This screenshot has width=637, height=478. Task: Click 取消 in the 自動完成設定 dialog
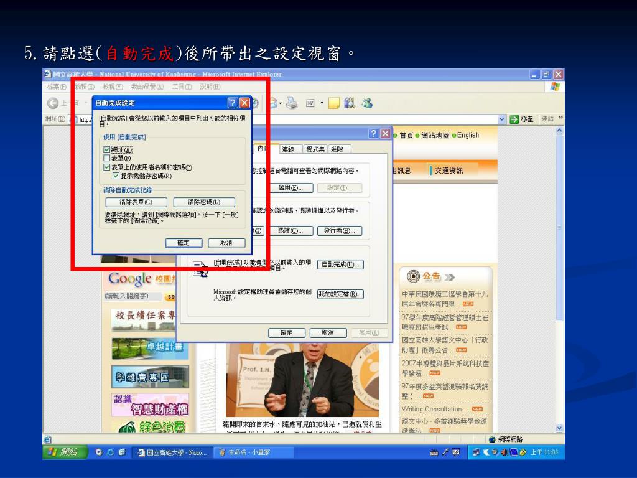tap(226, 243)
